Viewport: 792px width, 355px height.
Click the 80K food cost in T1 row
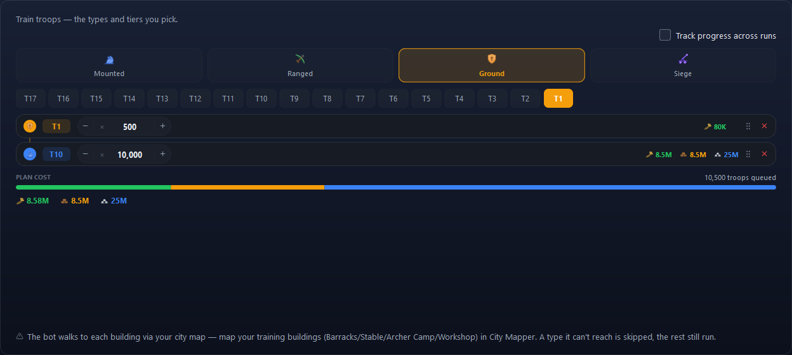point(715,127)
